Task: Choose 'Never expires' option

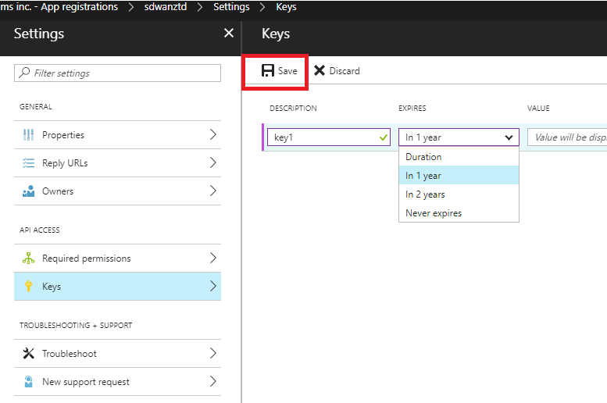Action: tap(459, 213)
